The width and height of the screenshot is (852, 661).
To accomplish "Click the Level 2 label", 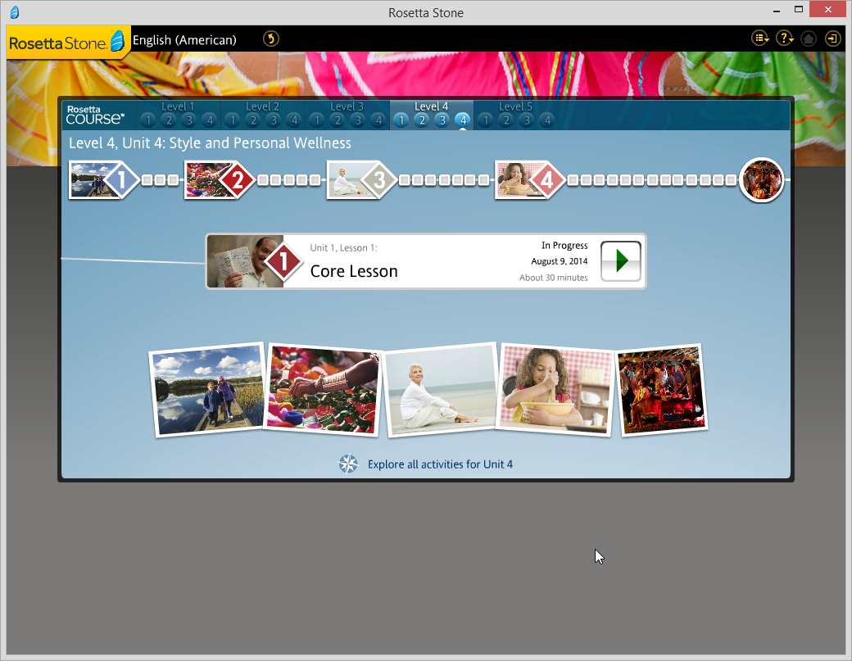I will [x=262, y=106].
